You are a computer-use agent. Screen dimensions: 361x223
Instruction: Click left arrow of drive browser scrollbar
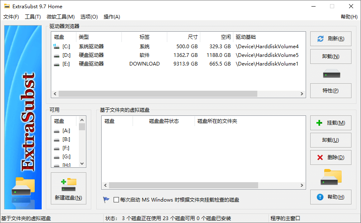[x=55, y=94]
